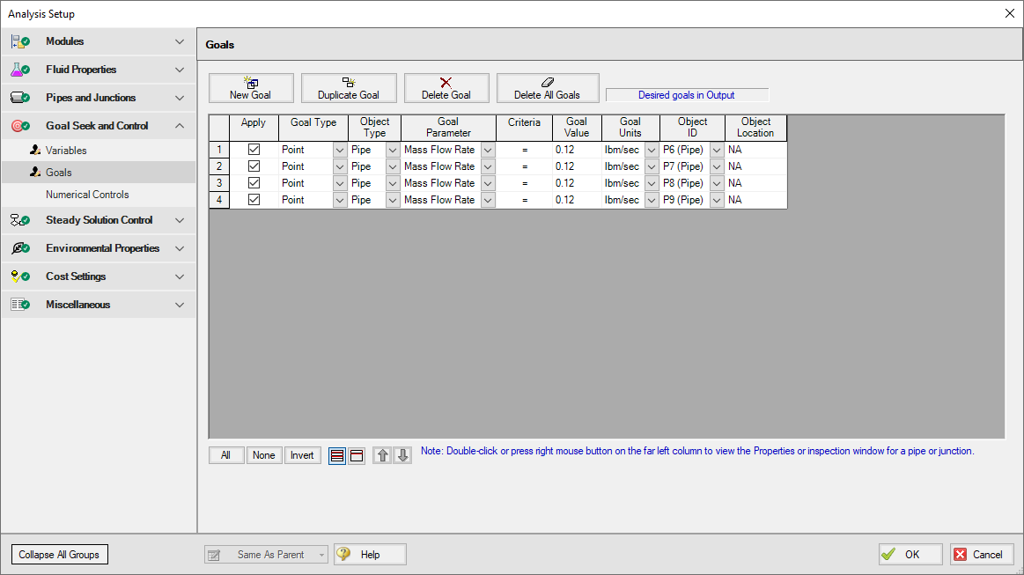
Task: Click the New Goal button icon
Action: 250,82
